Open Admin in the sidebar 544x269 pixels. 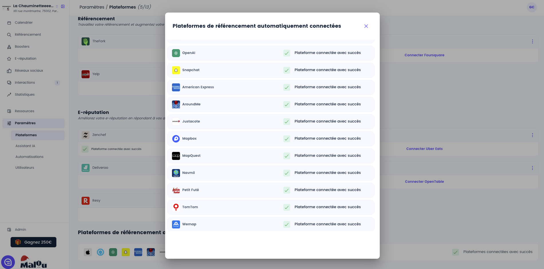click(33, 230)
